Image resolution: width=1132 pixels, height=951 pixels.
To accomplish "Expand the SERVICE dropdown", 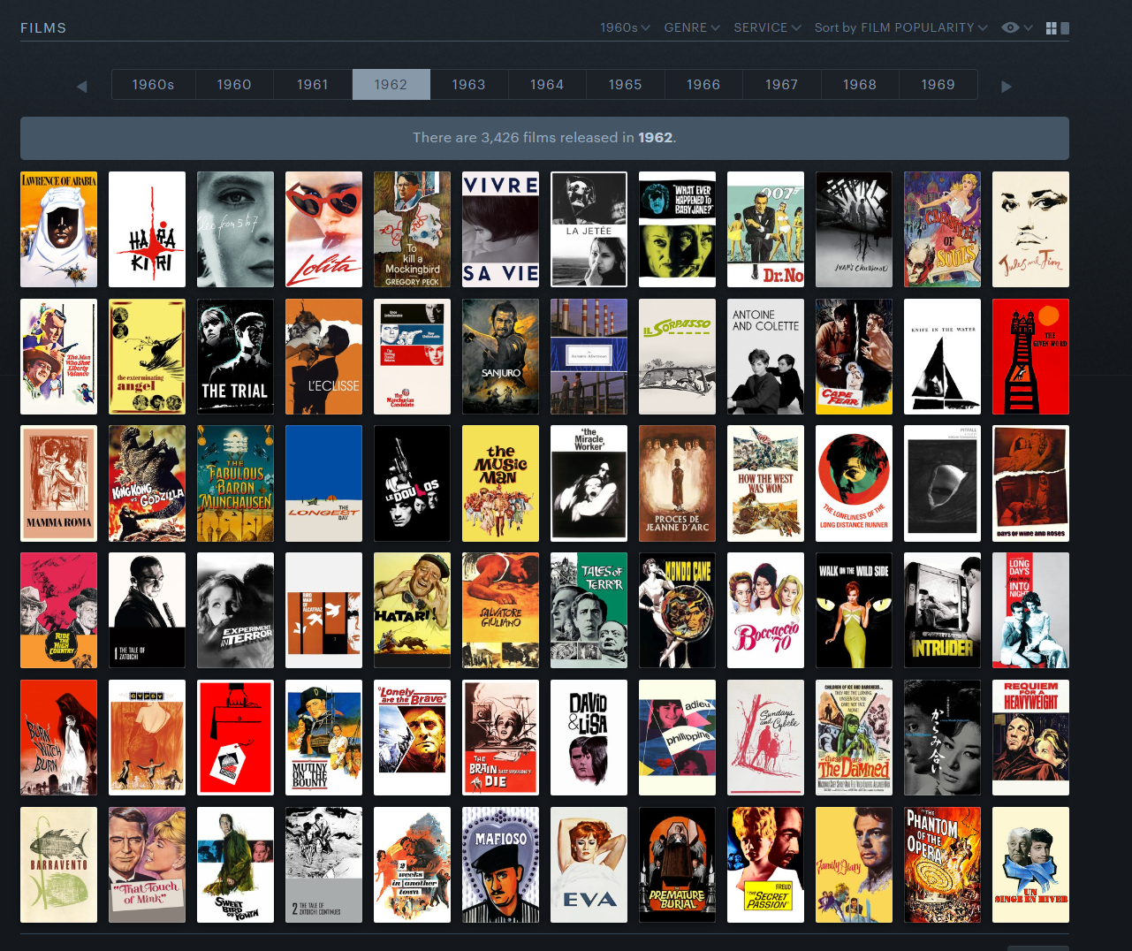I will pyautogui.click(x=767, y=28).
